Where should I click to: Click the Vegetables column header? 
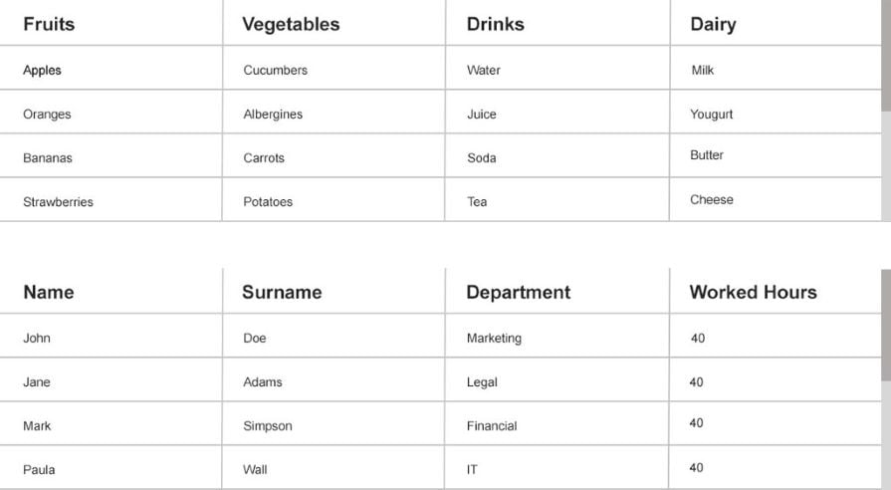coord(291,24)
